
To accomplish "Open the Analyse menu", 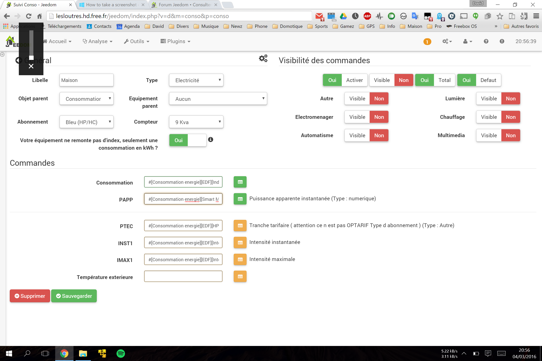I will pyautogui.click(x=98, y=42).
